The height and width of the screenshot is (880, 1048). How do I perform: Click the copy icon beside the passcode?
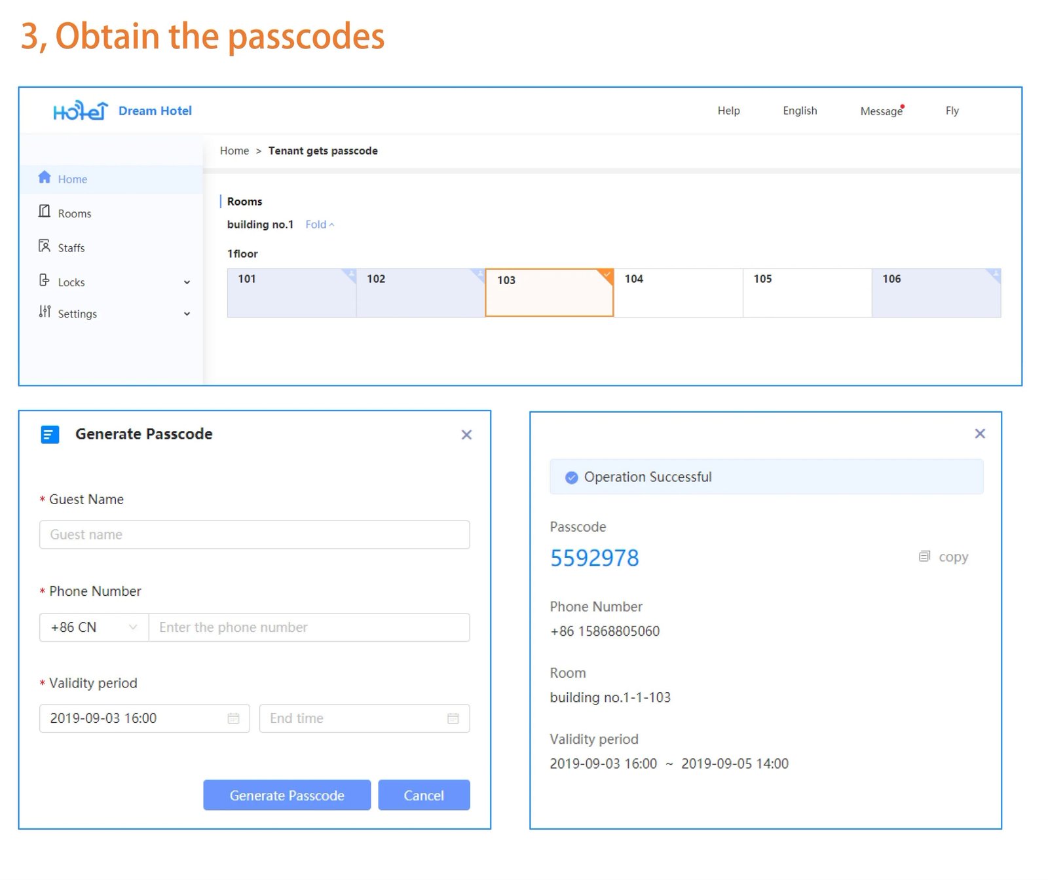[x=924, y=557]
